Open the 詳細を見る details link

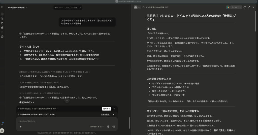[x=105, y=115]
